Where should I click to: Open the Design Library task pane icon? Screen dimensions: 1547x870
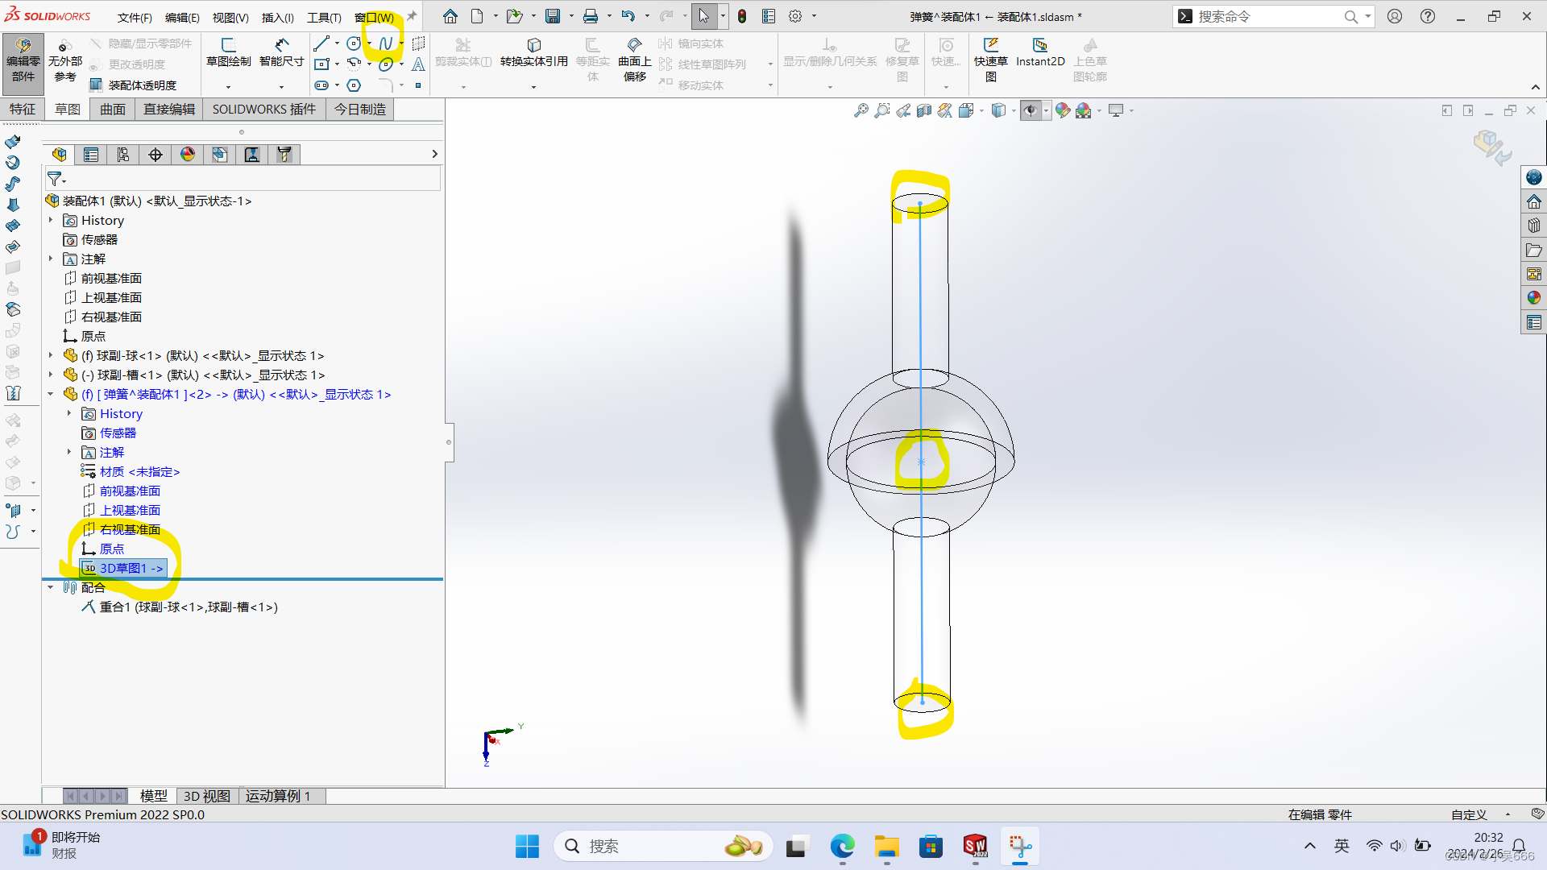coord(1533,226)
